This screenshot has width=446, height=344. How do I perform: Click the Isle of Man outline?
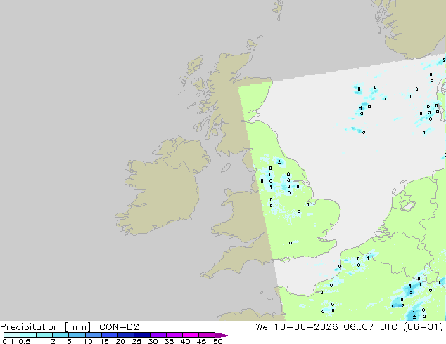[x=226, y=168]
